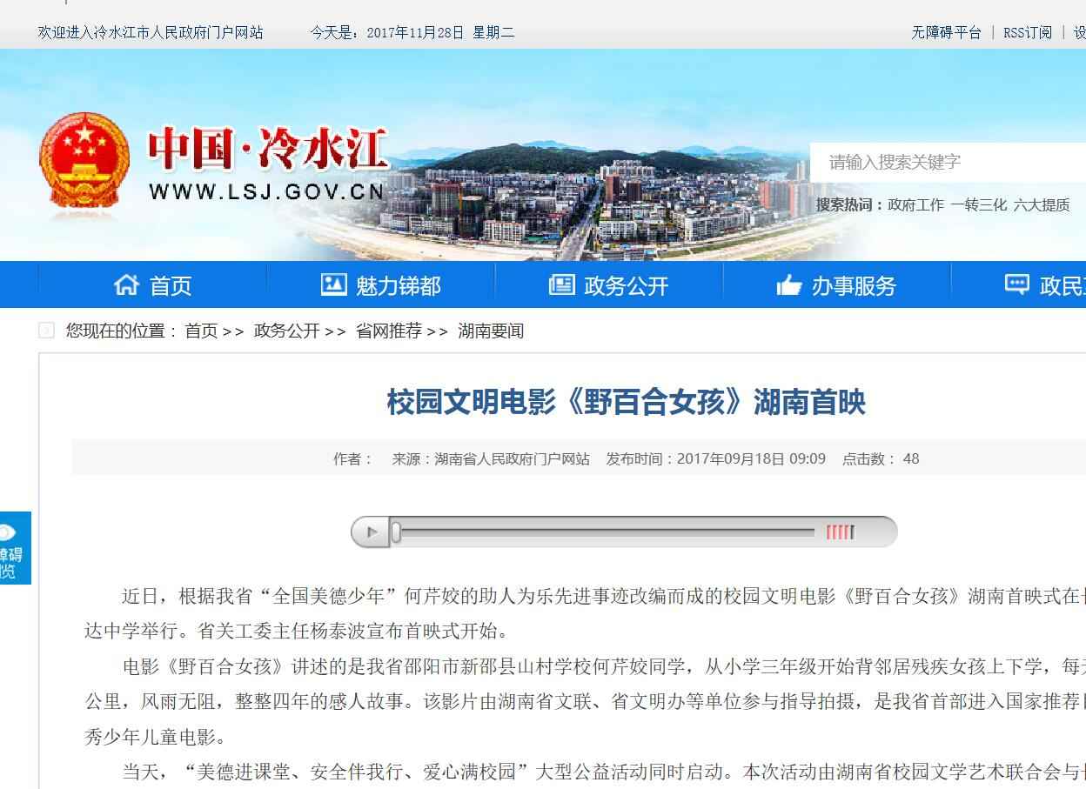
Task: Click the small location icon before 您现在的位置
Action: coord(47,331)
